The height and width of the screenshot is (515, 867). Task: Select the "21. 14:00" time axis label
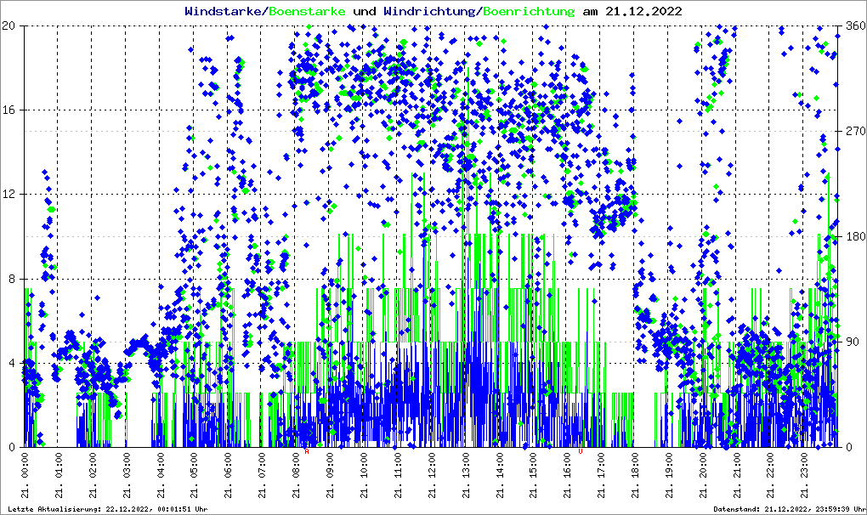[499, 475]
